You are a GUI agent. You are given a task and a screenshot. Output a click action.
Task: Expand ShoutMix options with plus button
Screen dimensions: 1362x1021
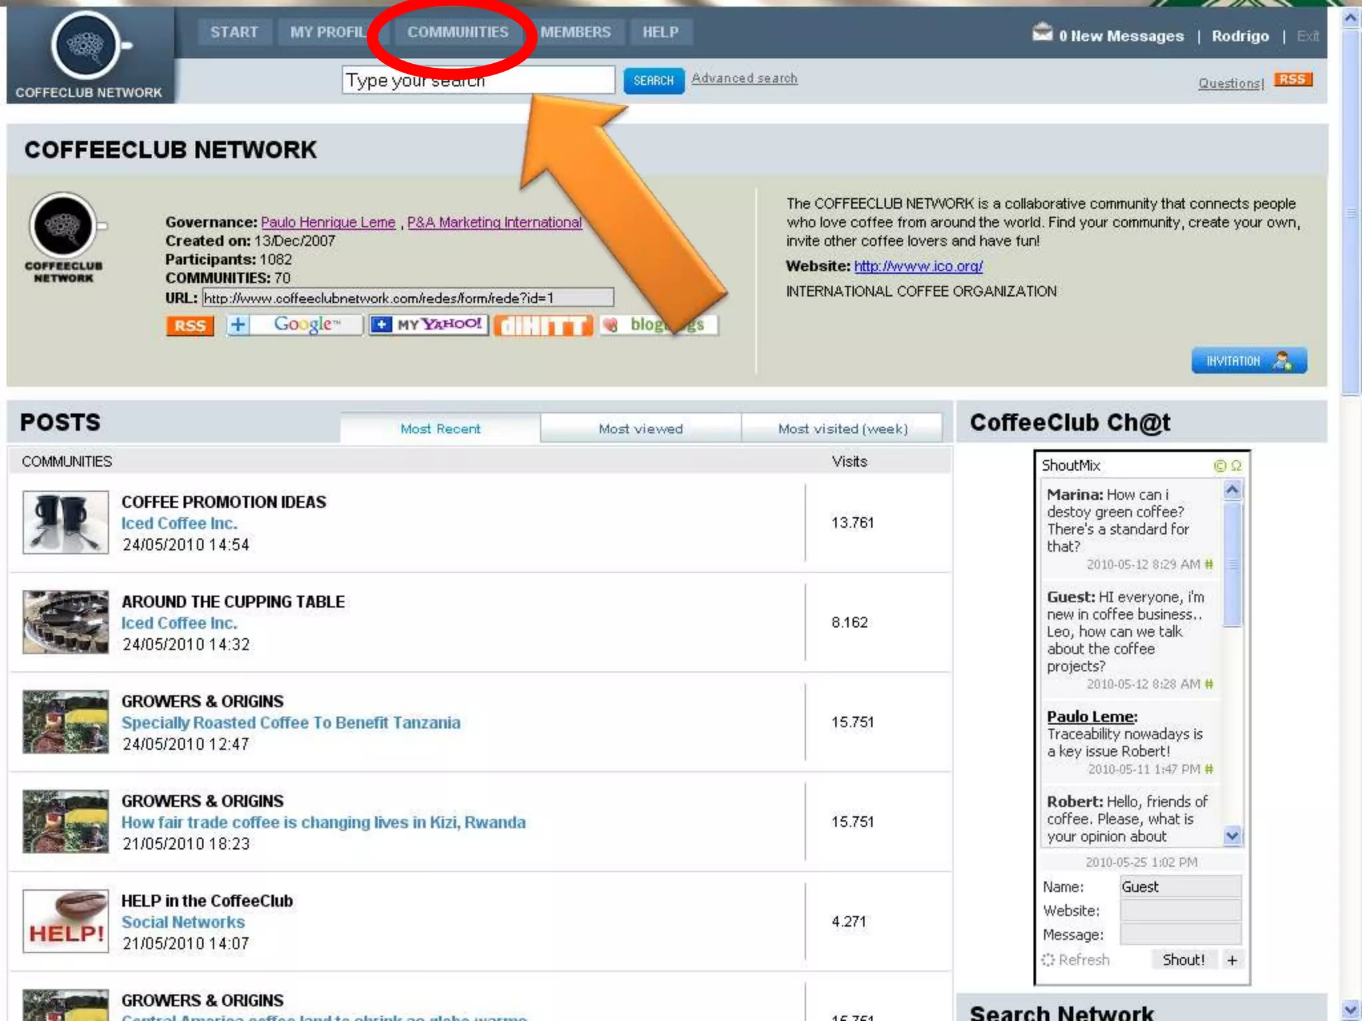pos(1232,960)
